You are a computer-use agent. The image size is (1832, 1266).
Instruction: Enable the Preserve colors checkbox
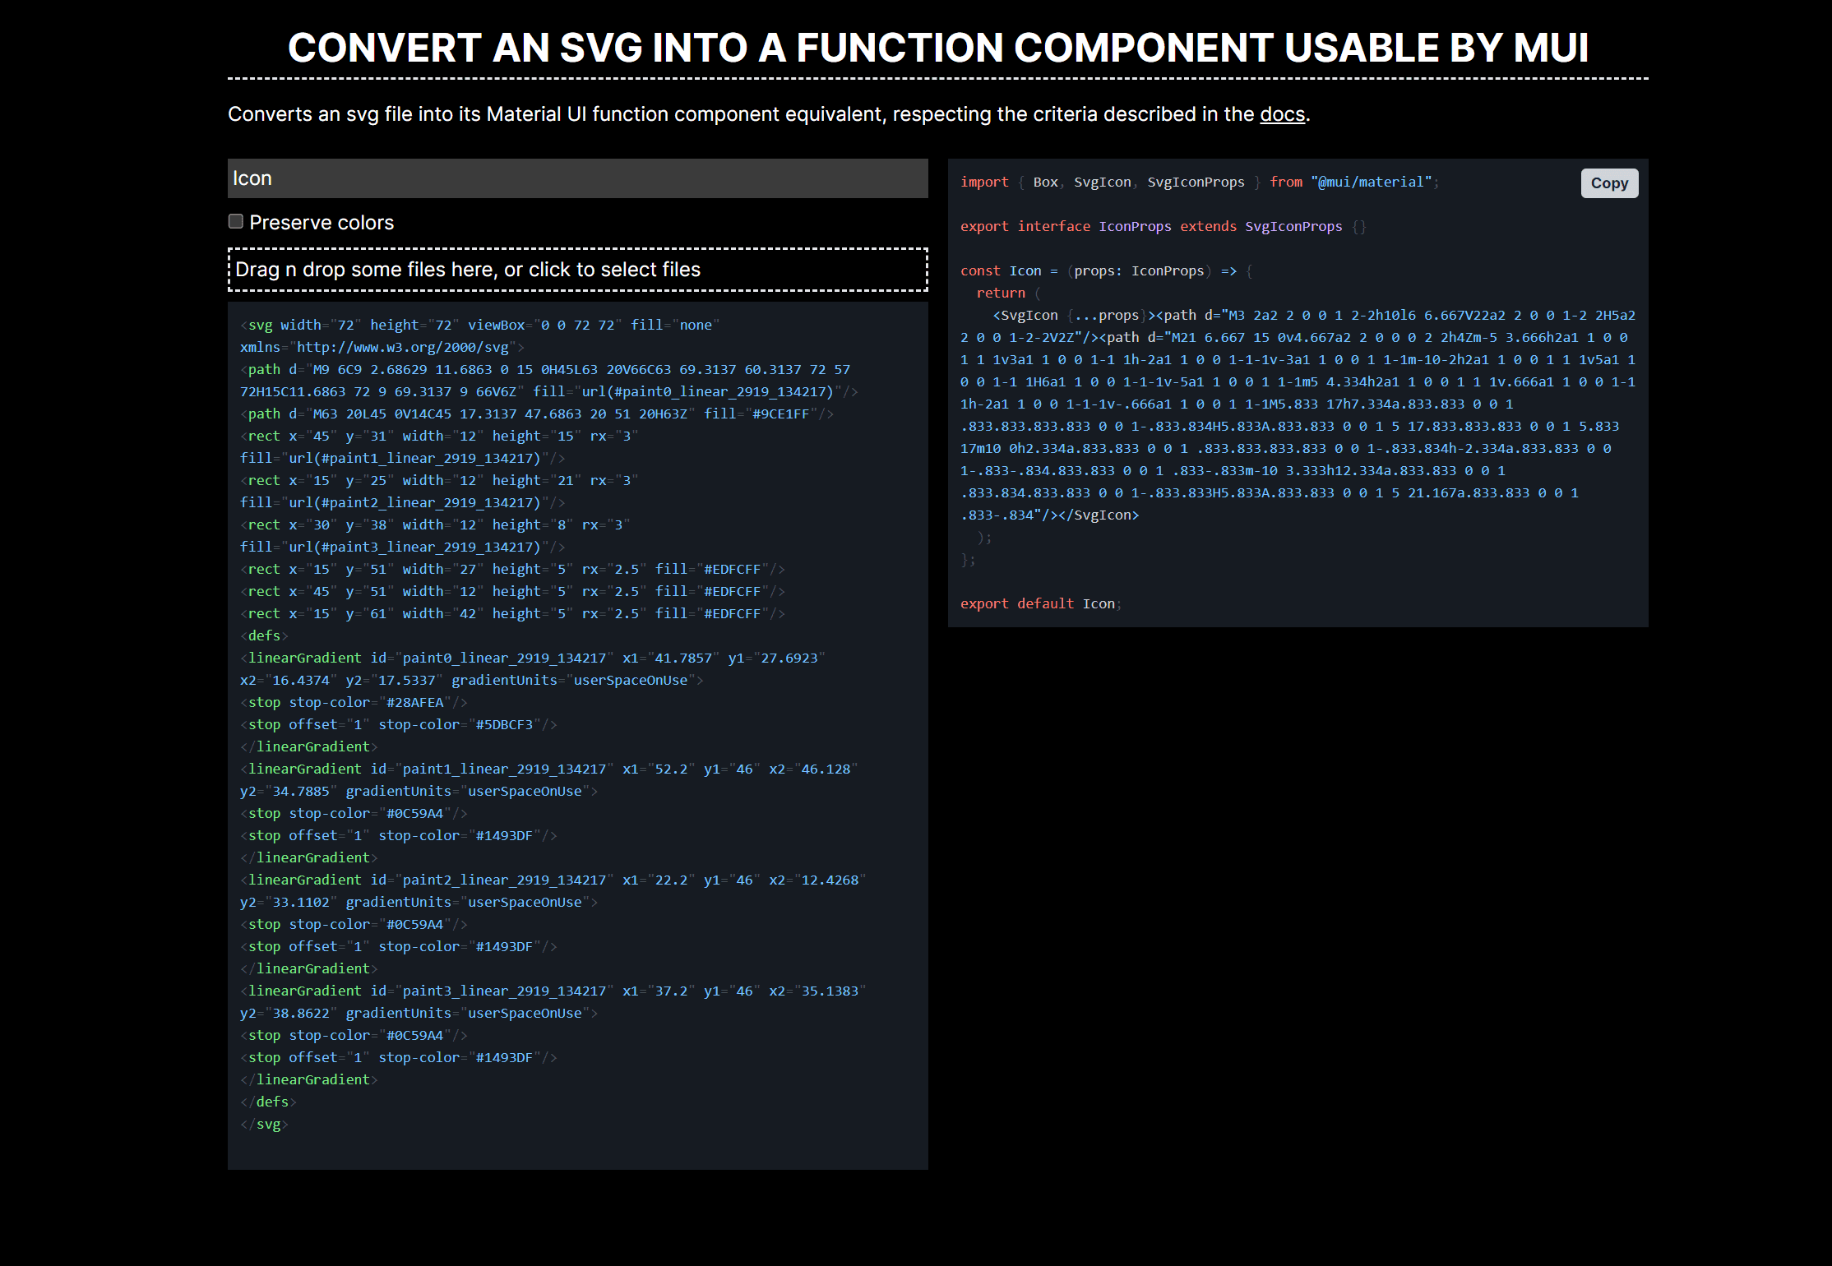pos(236,220)
